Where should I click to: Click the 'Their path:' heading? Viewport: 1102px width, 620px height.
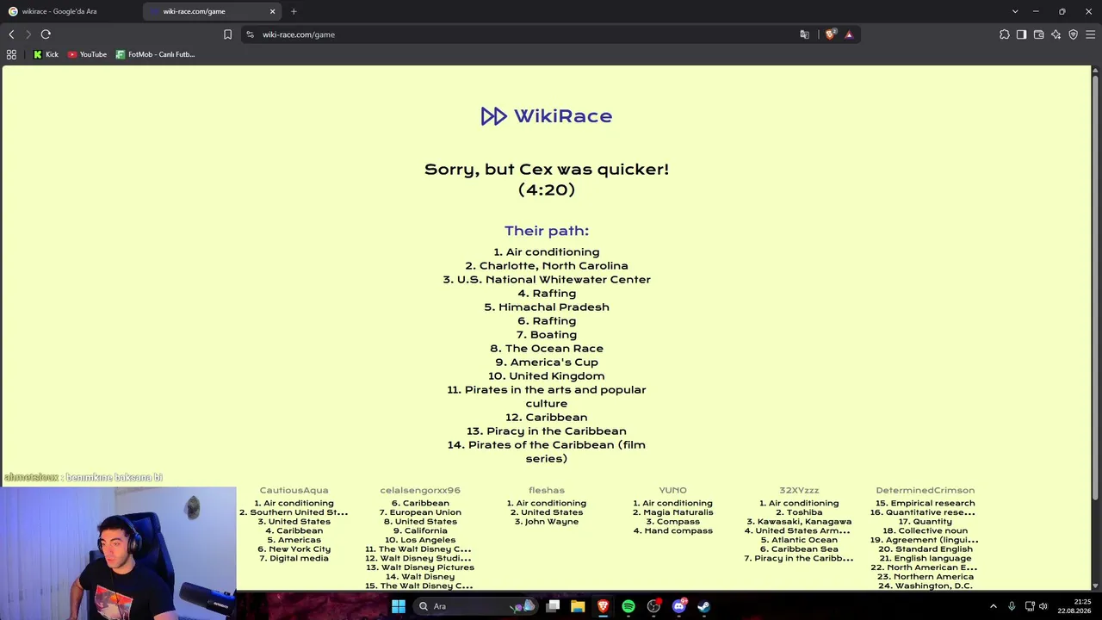coord(547,231)
